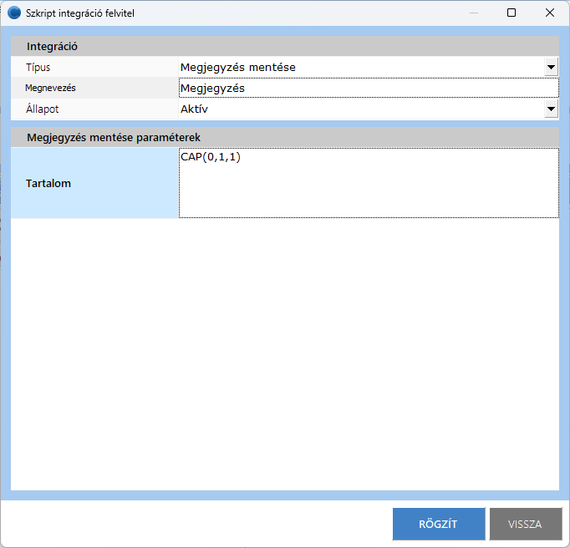Click the 'Aktív' Állapot value field
This screenshot has height=548, width=570.
pos(359,109)
